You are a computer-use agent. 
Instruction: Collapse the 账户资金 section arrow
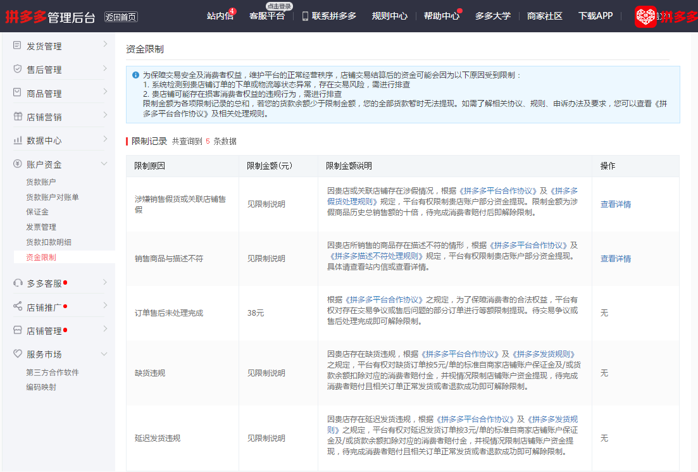click(104, 163)
